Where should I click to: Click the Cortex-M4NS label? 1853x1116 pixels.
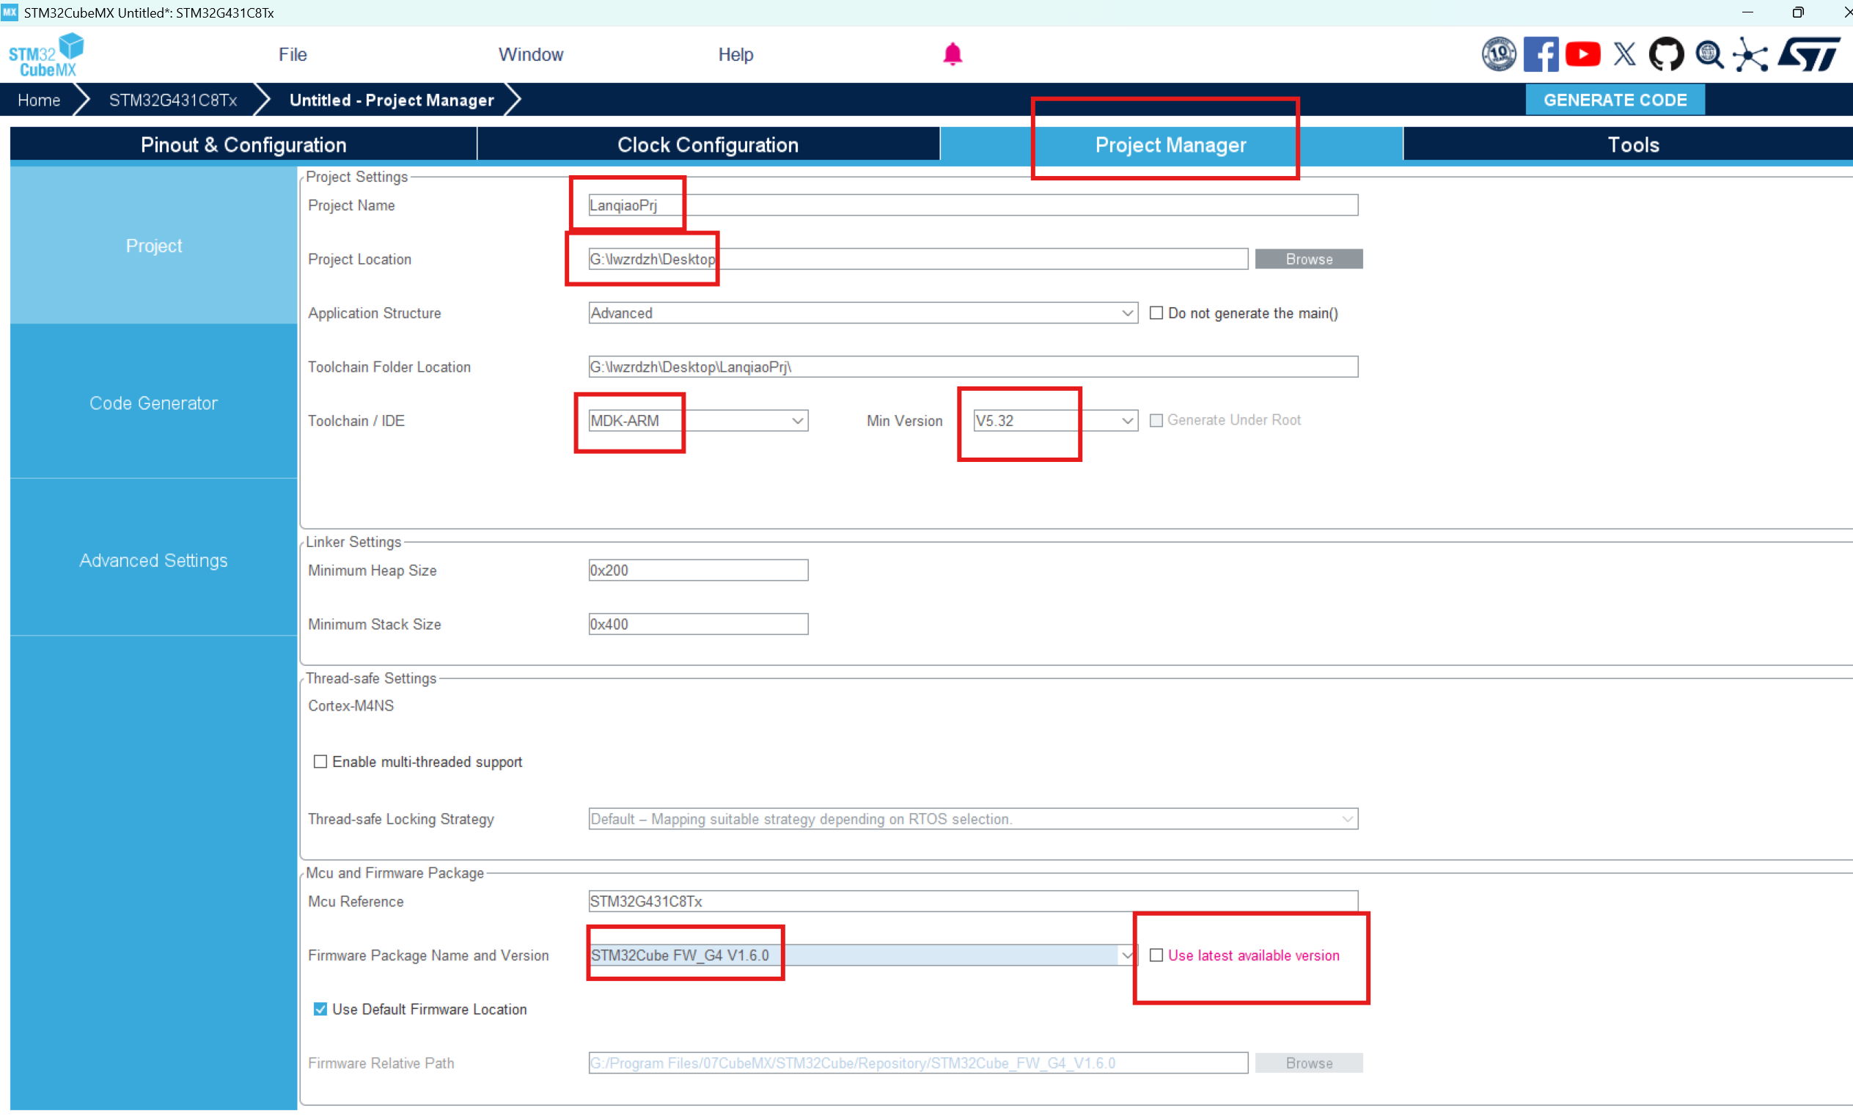pos(351,705)
